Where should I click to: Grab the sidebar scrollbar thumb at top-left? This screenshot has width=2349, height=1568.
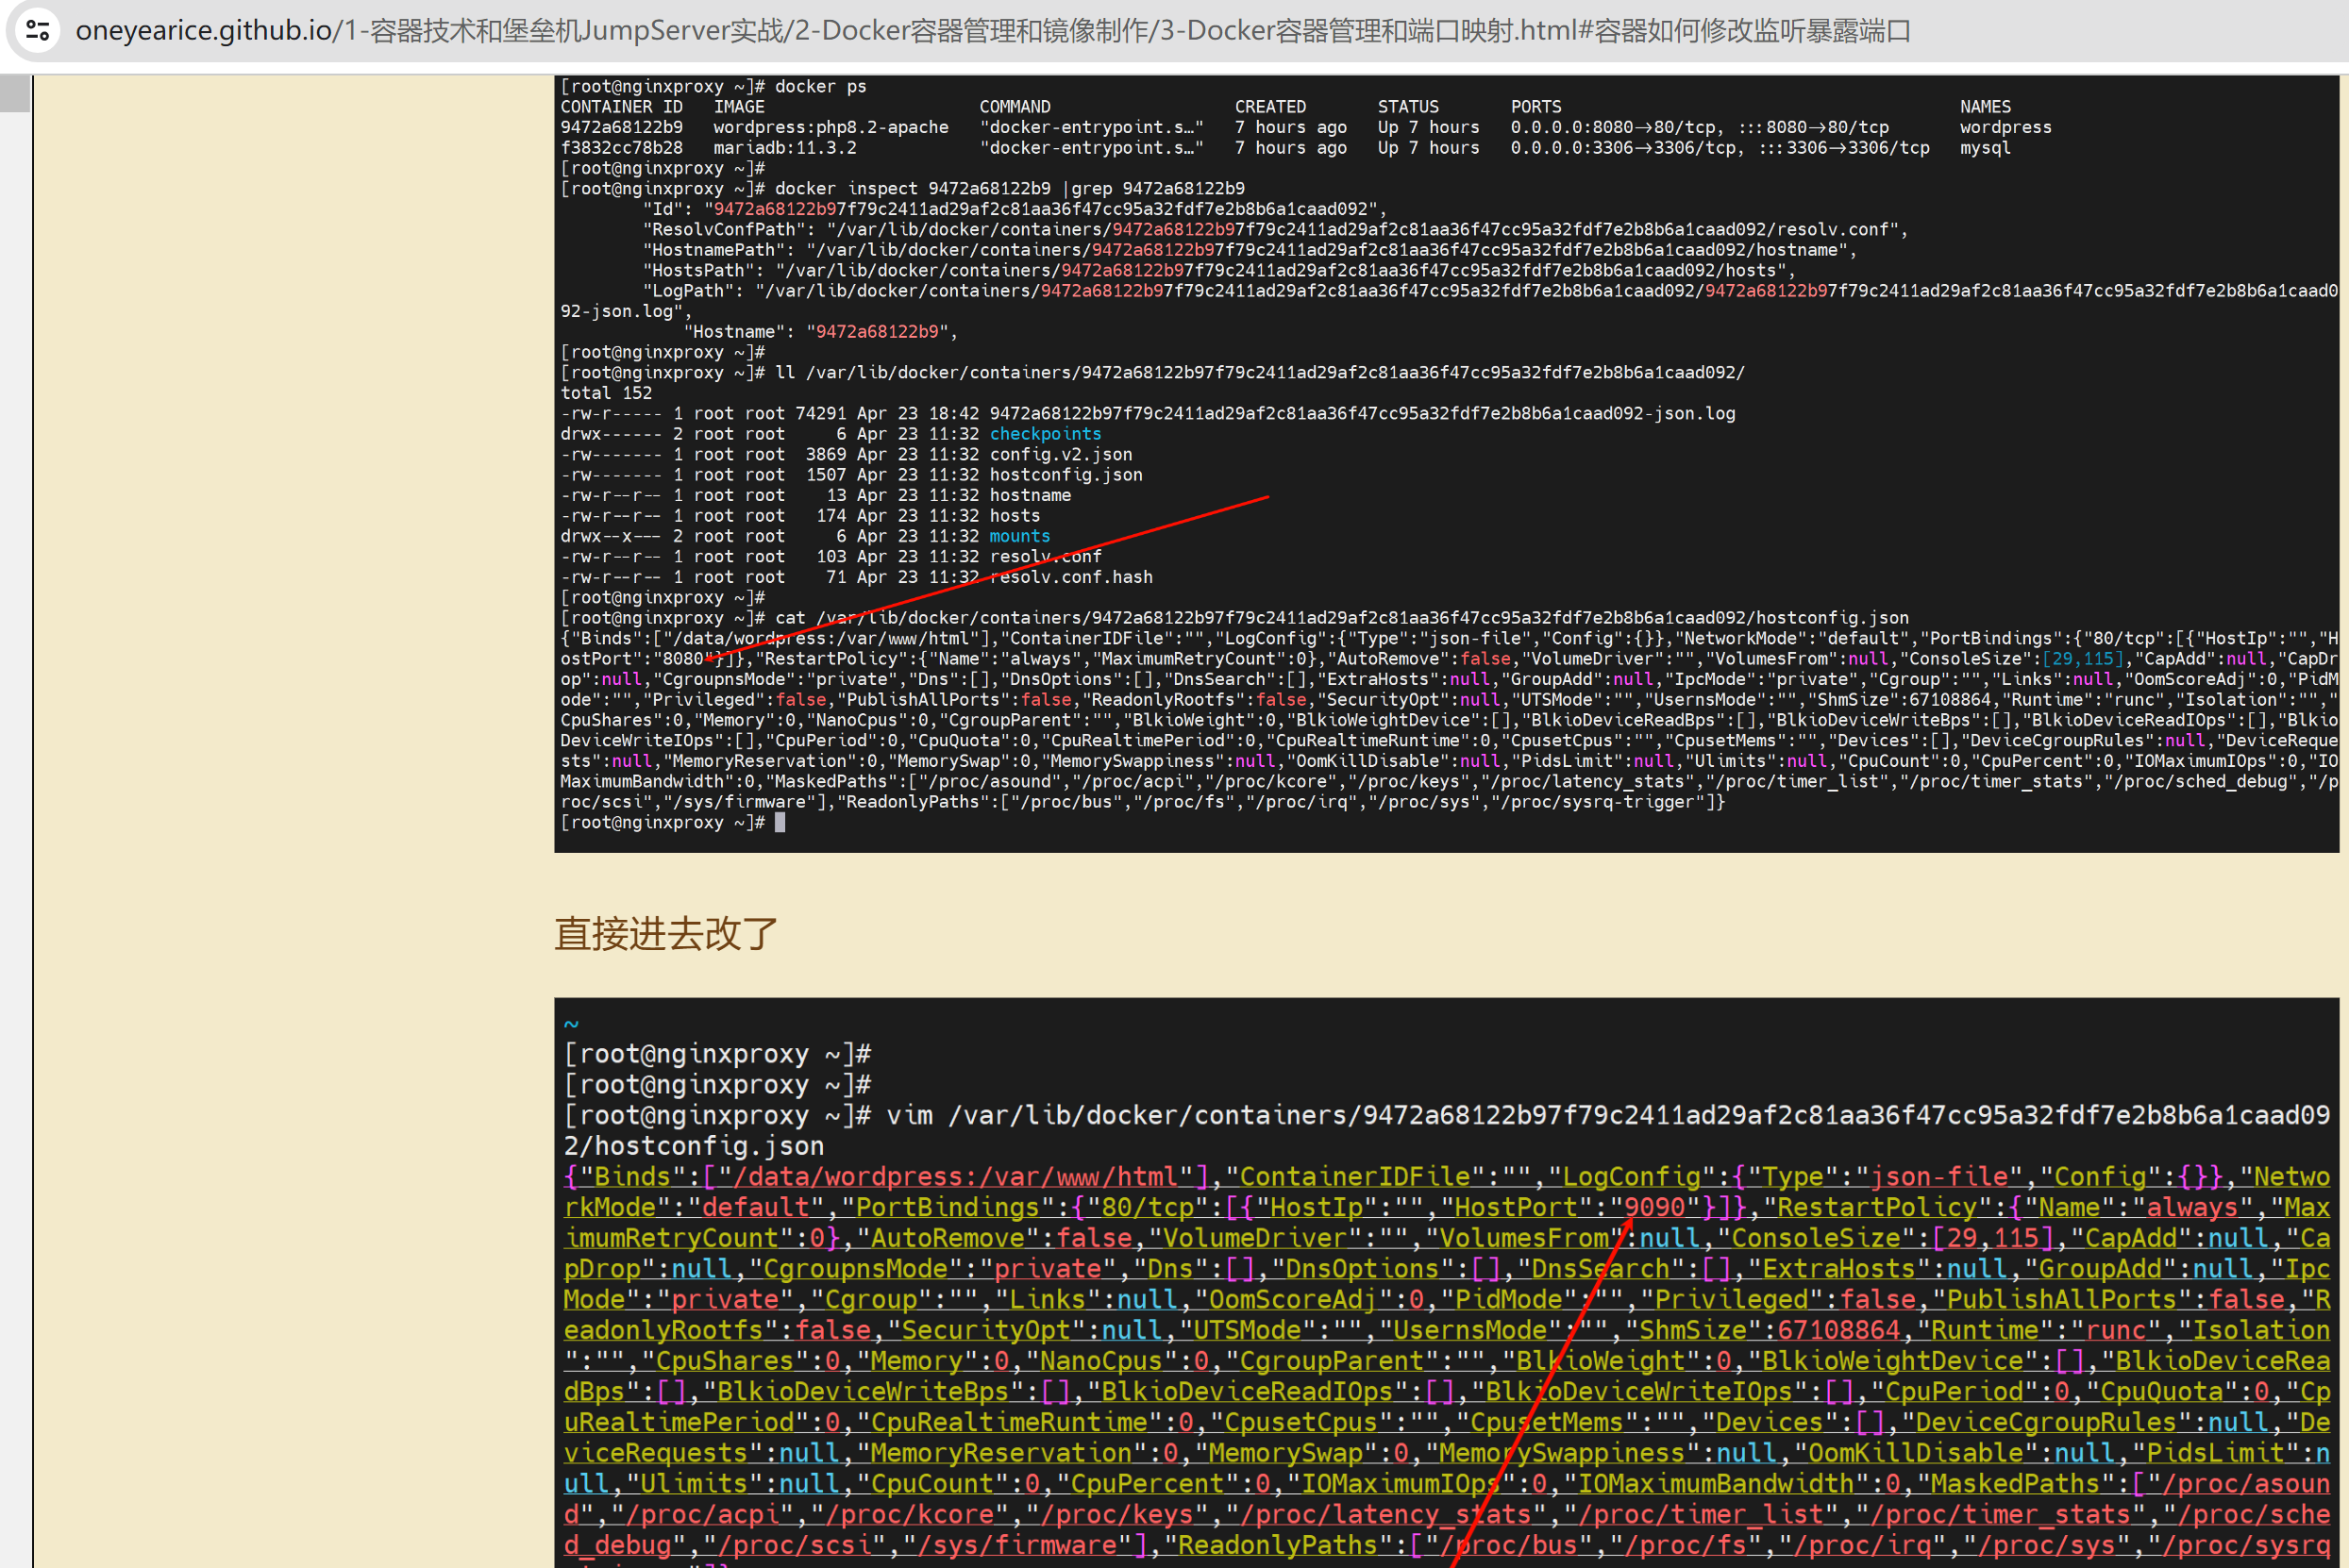(x=15, y=93)
